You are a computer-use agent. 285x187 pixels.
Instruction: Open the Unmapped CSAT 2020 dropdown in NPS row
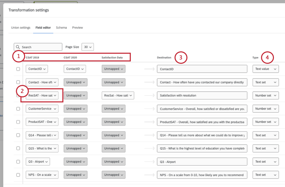pos(75,175)
